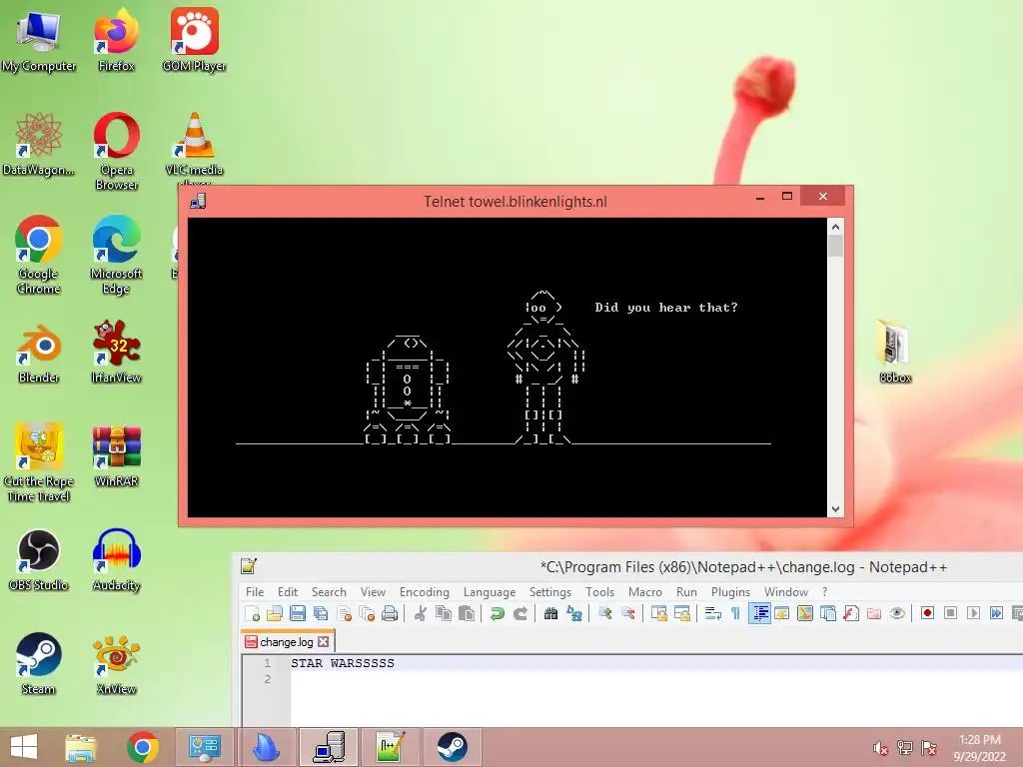Select the 86box folder on desktop
The height and width of the screenshot is (767, 1023).
(895, 351)
